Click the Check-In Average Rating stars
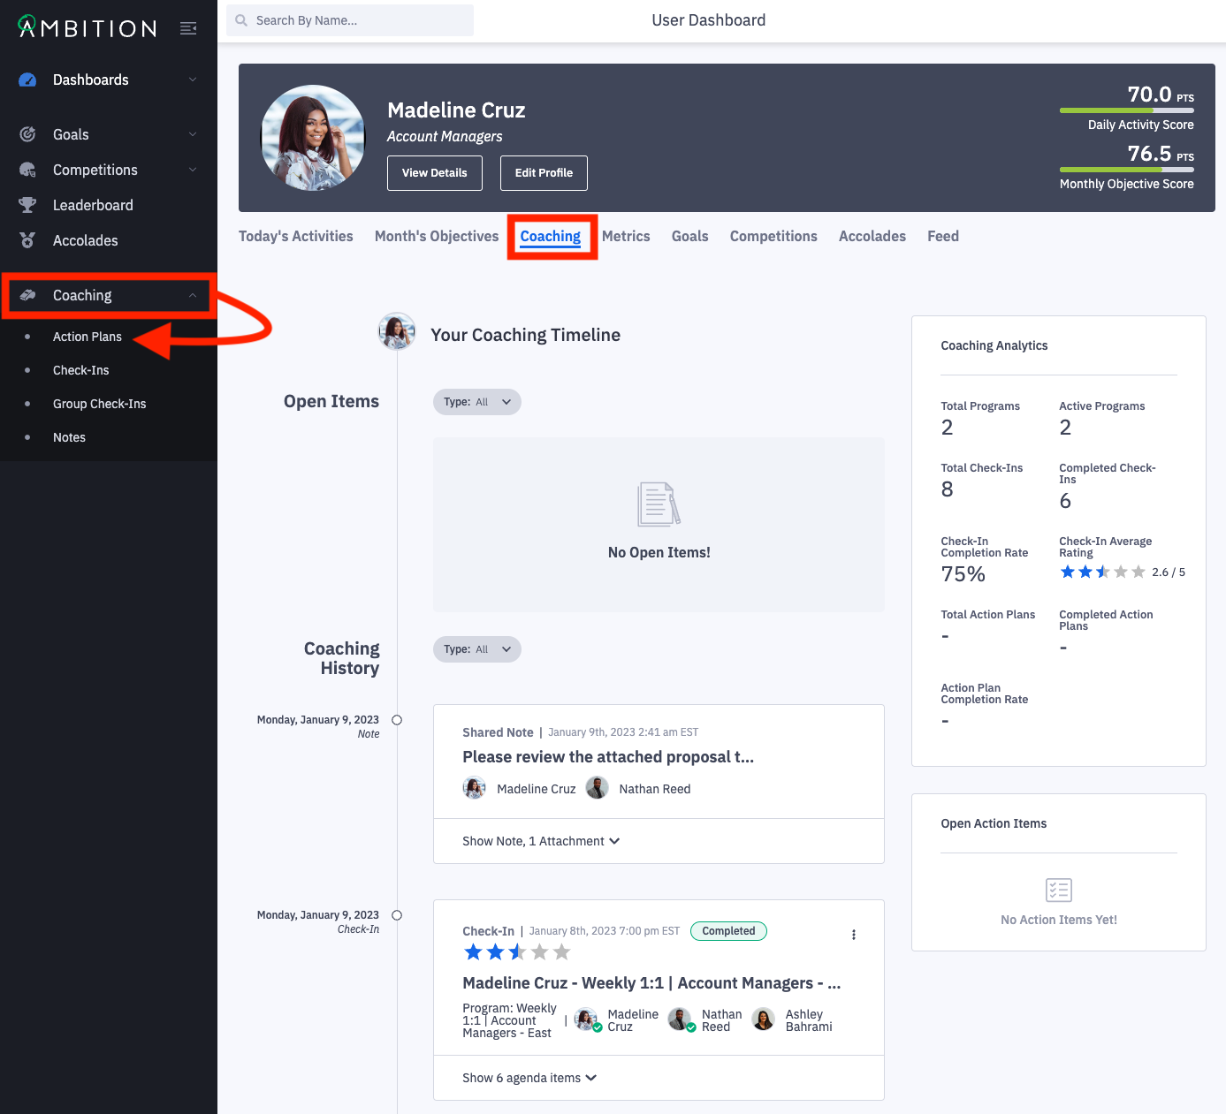 [x=1103, y=572]
